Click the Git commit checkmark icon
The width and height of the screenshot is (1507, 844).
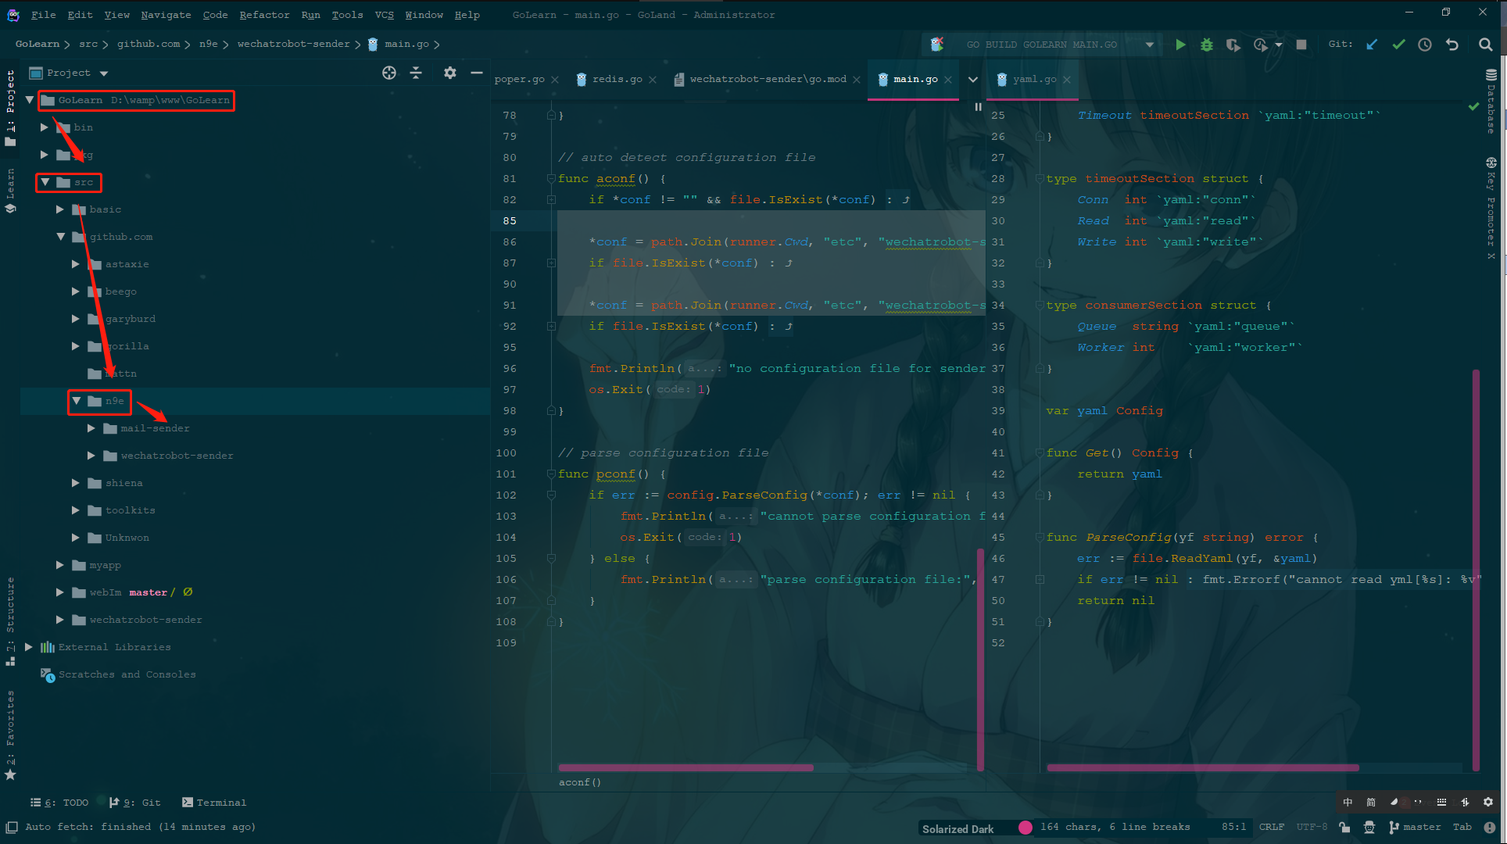[1398, 45]
